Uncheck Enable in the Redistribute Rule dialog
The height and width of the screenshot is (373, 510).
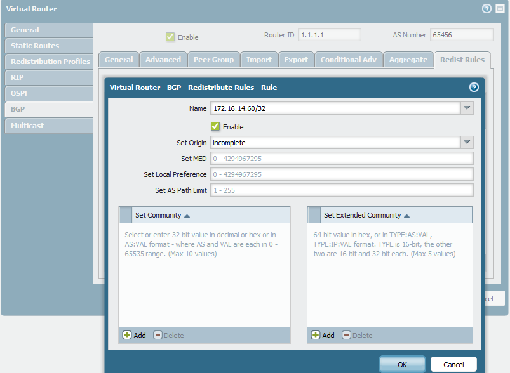(x=215, y=126)
